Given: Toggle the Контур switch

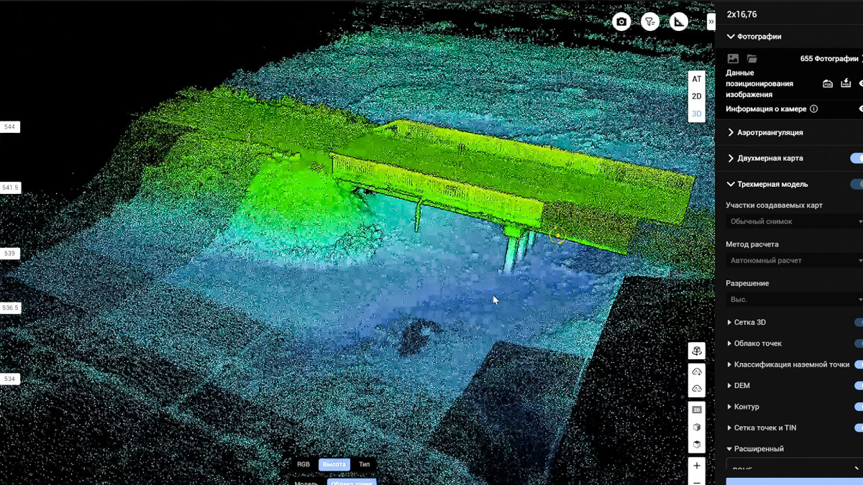Looking at the screenshot, I should pyautogui.click(x=857, y=407).
